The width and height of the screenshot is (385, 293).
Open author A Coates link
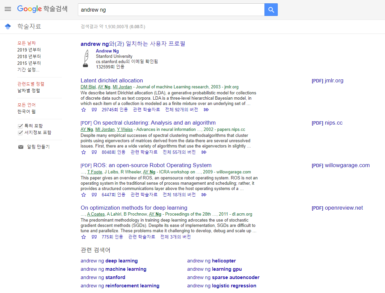coord(96,214)
